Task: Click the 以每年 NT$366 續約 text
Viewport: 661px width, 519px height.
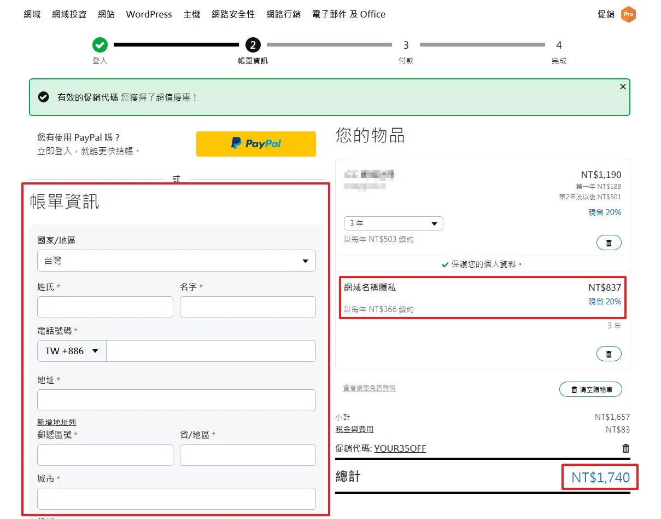Action: point(379,309)
